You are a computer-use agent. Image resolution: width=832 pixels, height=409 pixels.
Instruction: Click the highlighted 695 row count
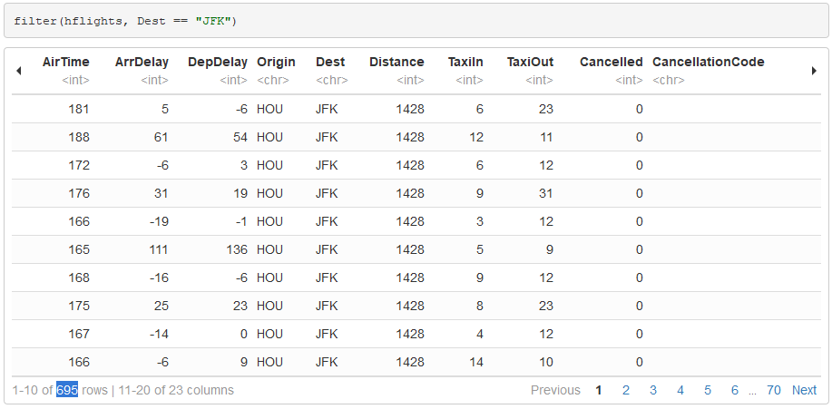(x=67, y=391)
